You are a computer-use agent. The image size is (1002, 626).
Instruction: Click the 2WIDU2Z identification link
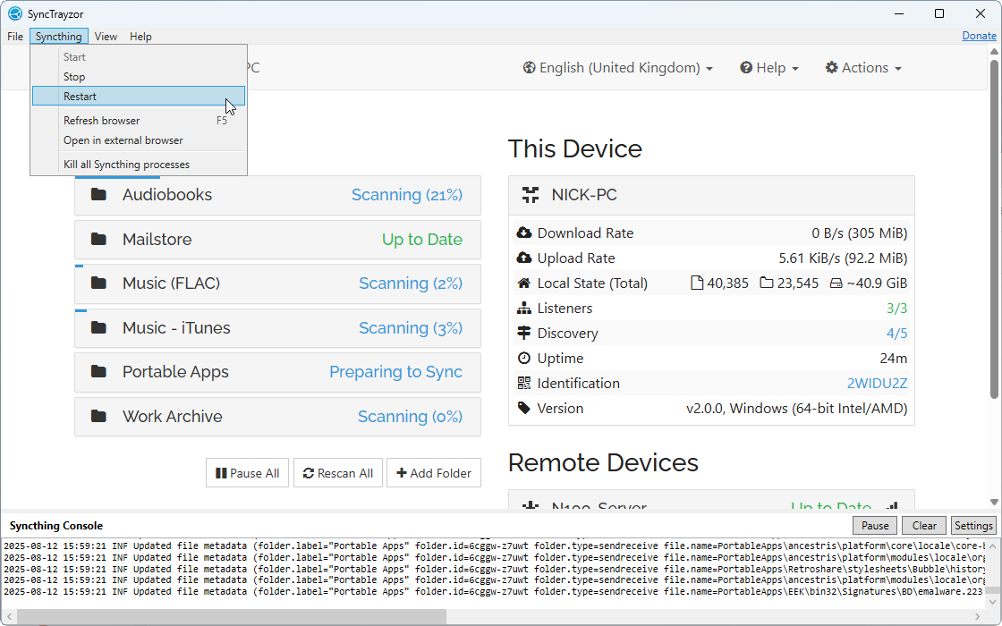click(877, 384)
